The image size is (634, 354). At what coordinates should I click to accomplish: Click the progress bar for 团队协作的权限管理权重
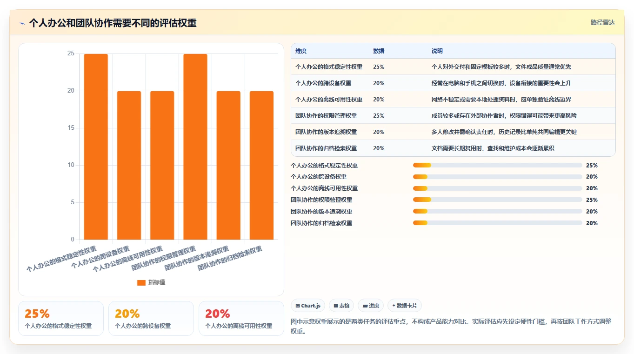point(498,200)
